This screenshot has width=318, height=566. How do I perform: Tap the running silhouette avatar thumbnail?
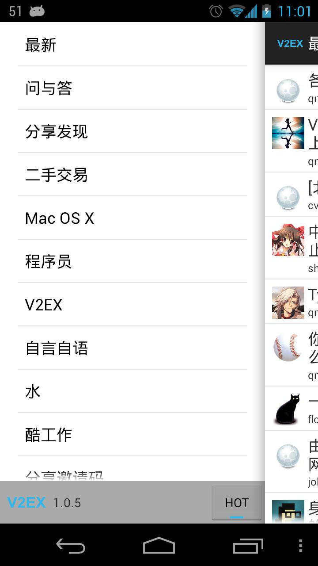[288, 133]
